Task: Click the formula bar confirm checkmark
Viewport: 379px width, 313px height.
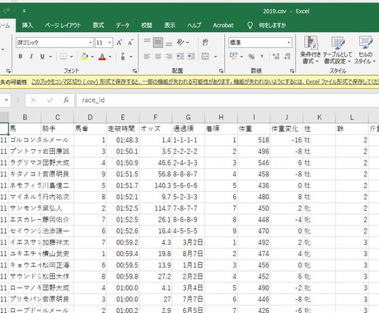Action: [49, 100]
